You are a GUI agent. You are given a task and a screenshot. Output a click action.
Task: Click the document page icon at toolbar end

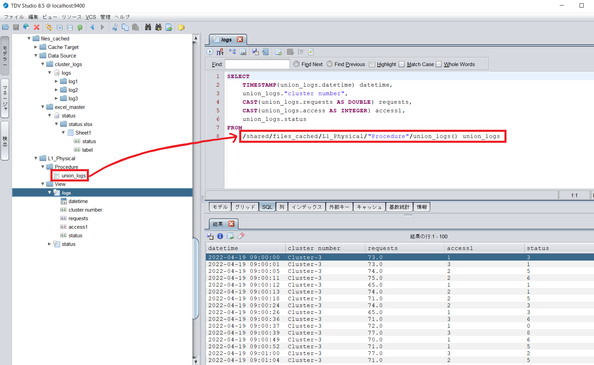pos(311,52)
